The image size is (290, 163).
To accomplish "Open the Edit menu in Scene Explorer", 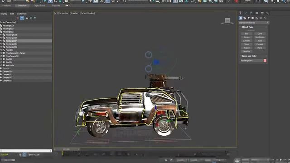I will pos(12,14).
